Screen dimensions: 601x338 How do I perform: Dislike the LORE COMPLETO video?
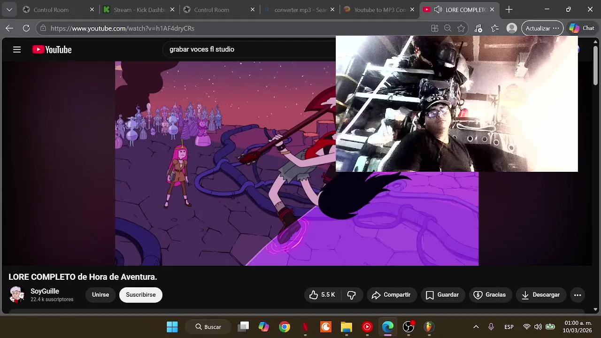(x=351, y=295)
